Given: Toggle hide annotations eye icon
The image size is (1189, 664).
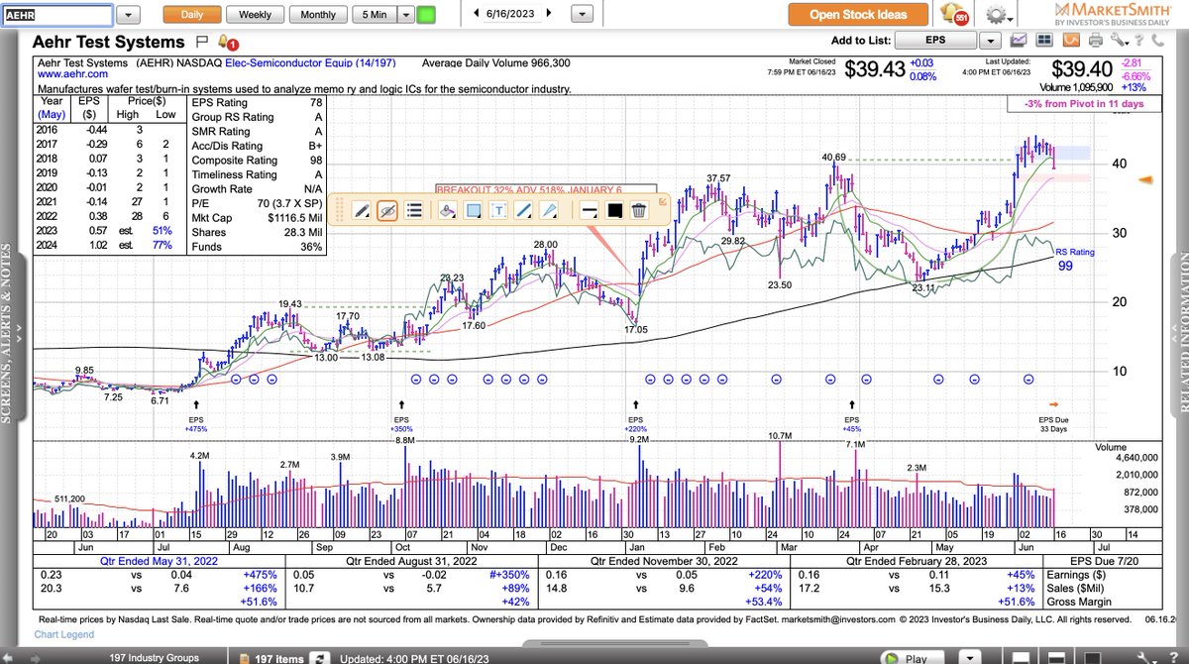Looking at the screenshot, I should [x=387, y=210].
